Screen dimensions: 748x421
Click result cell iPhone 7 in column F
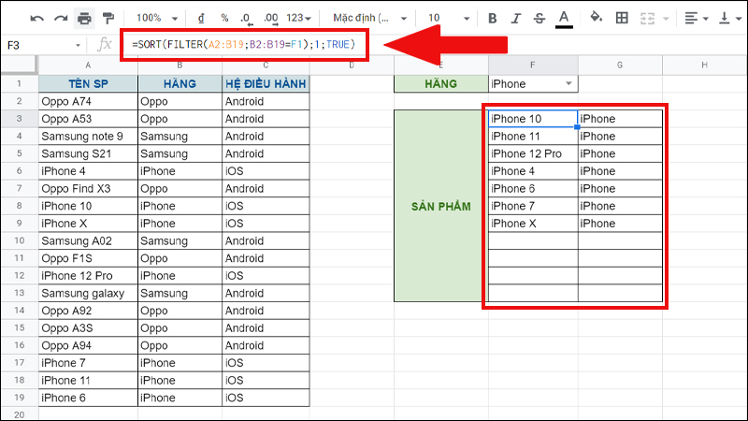click(x=533, y=206)
